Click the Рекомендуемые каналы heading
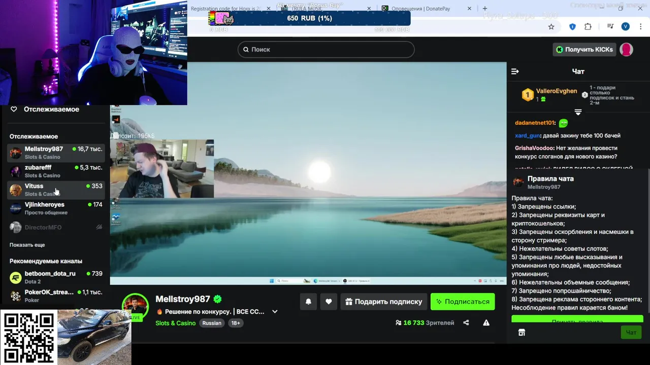This screenshot has height=365, width=650. pyautogui.click(x=46, y=261)
